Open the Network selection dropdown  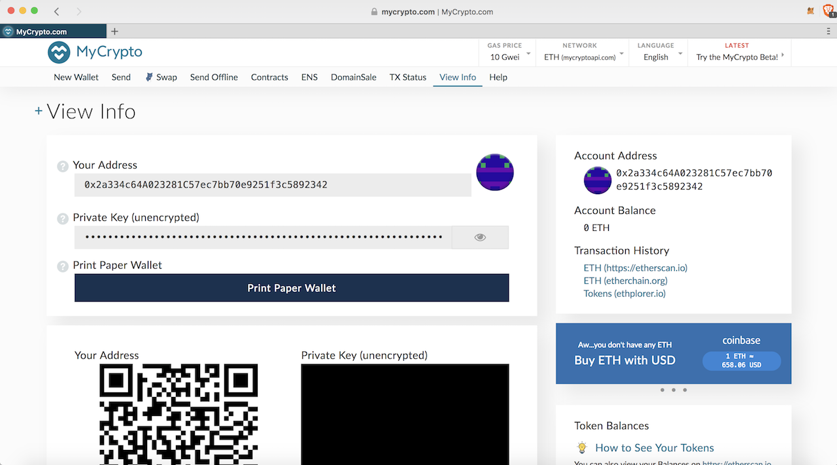583,52
